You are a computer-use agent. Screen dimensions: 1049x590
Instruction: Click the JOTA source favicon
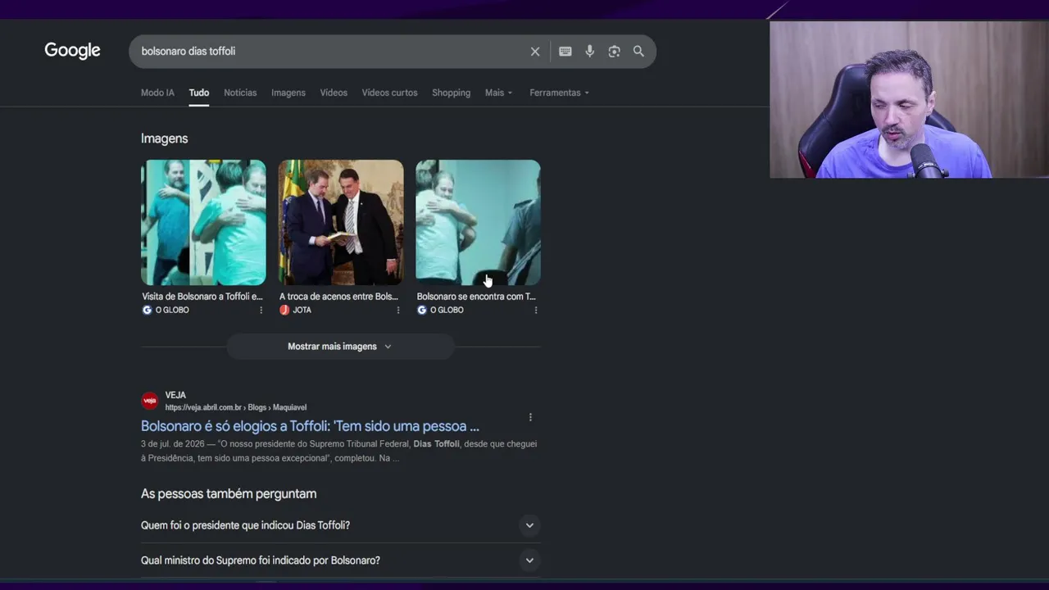[284, 310]
